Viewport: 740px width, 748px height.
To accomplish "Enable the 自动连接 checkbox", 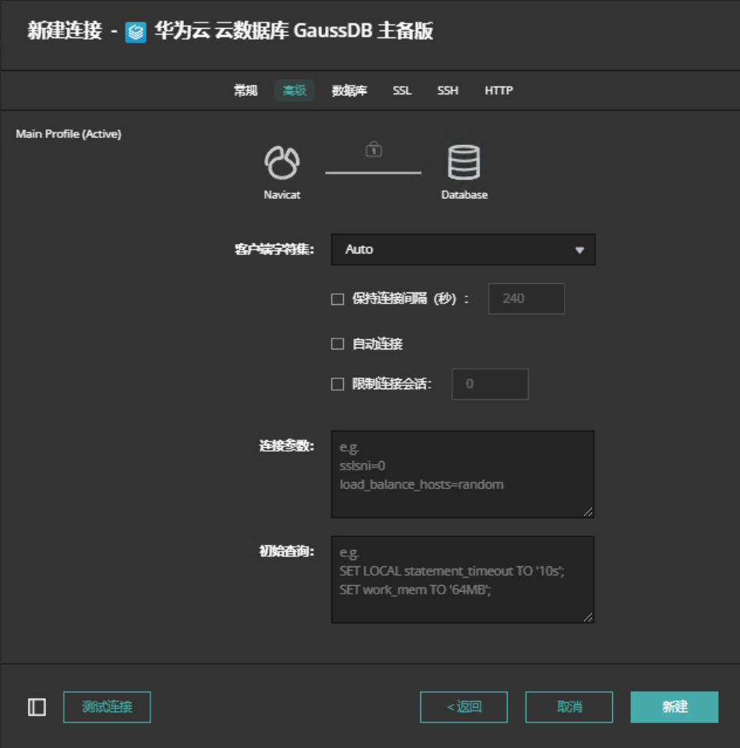I will (x=338, y=344).
